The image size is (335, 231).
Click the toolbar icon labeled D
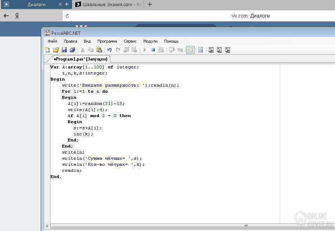pyautogui.click(x=211, y=50)
